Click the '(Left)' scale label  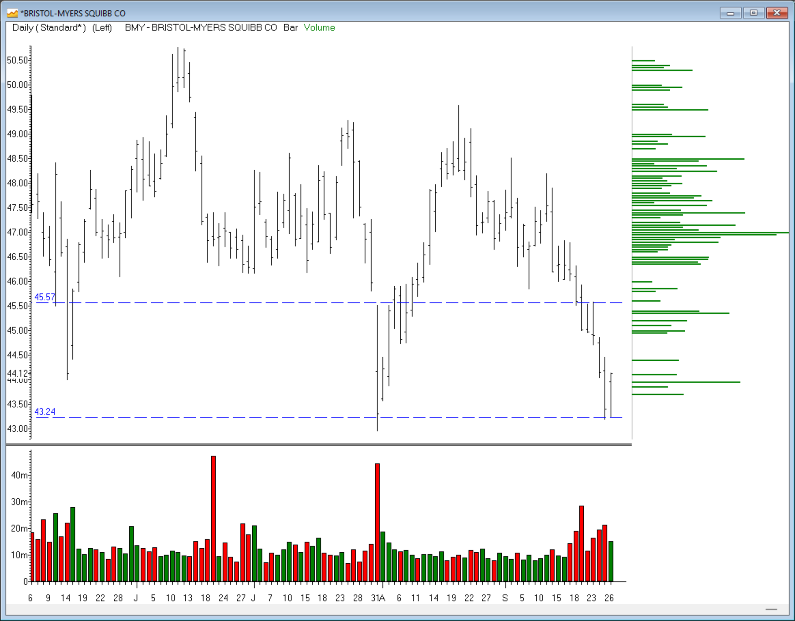click(x=102, y=28)
